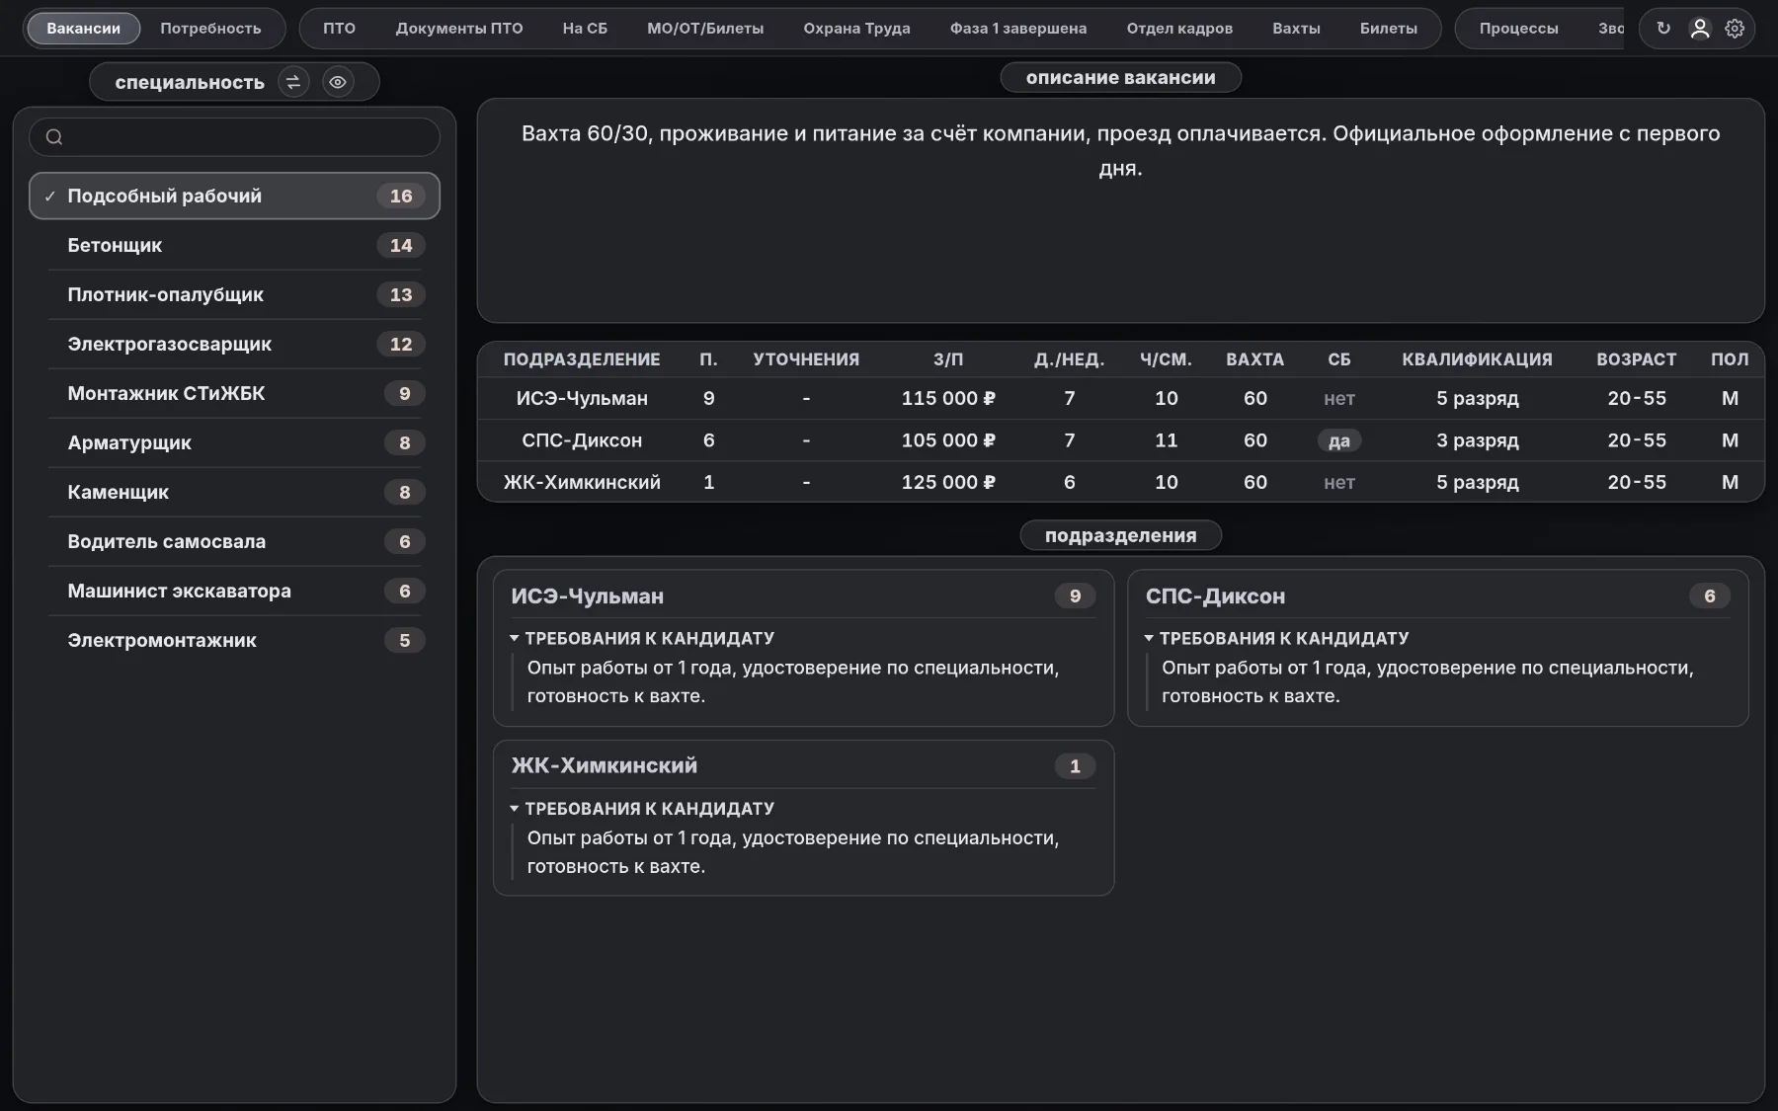
Task: Click the 105 000 ₽ salary cell
Action: point(948,440)
